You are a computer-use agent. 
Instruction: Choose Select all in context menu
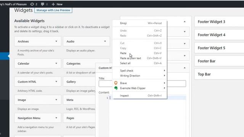coord(140,63)
